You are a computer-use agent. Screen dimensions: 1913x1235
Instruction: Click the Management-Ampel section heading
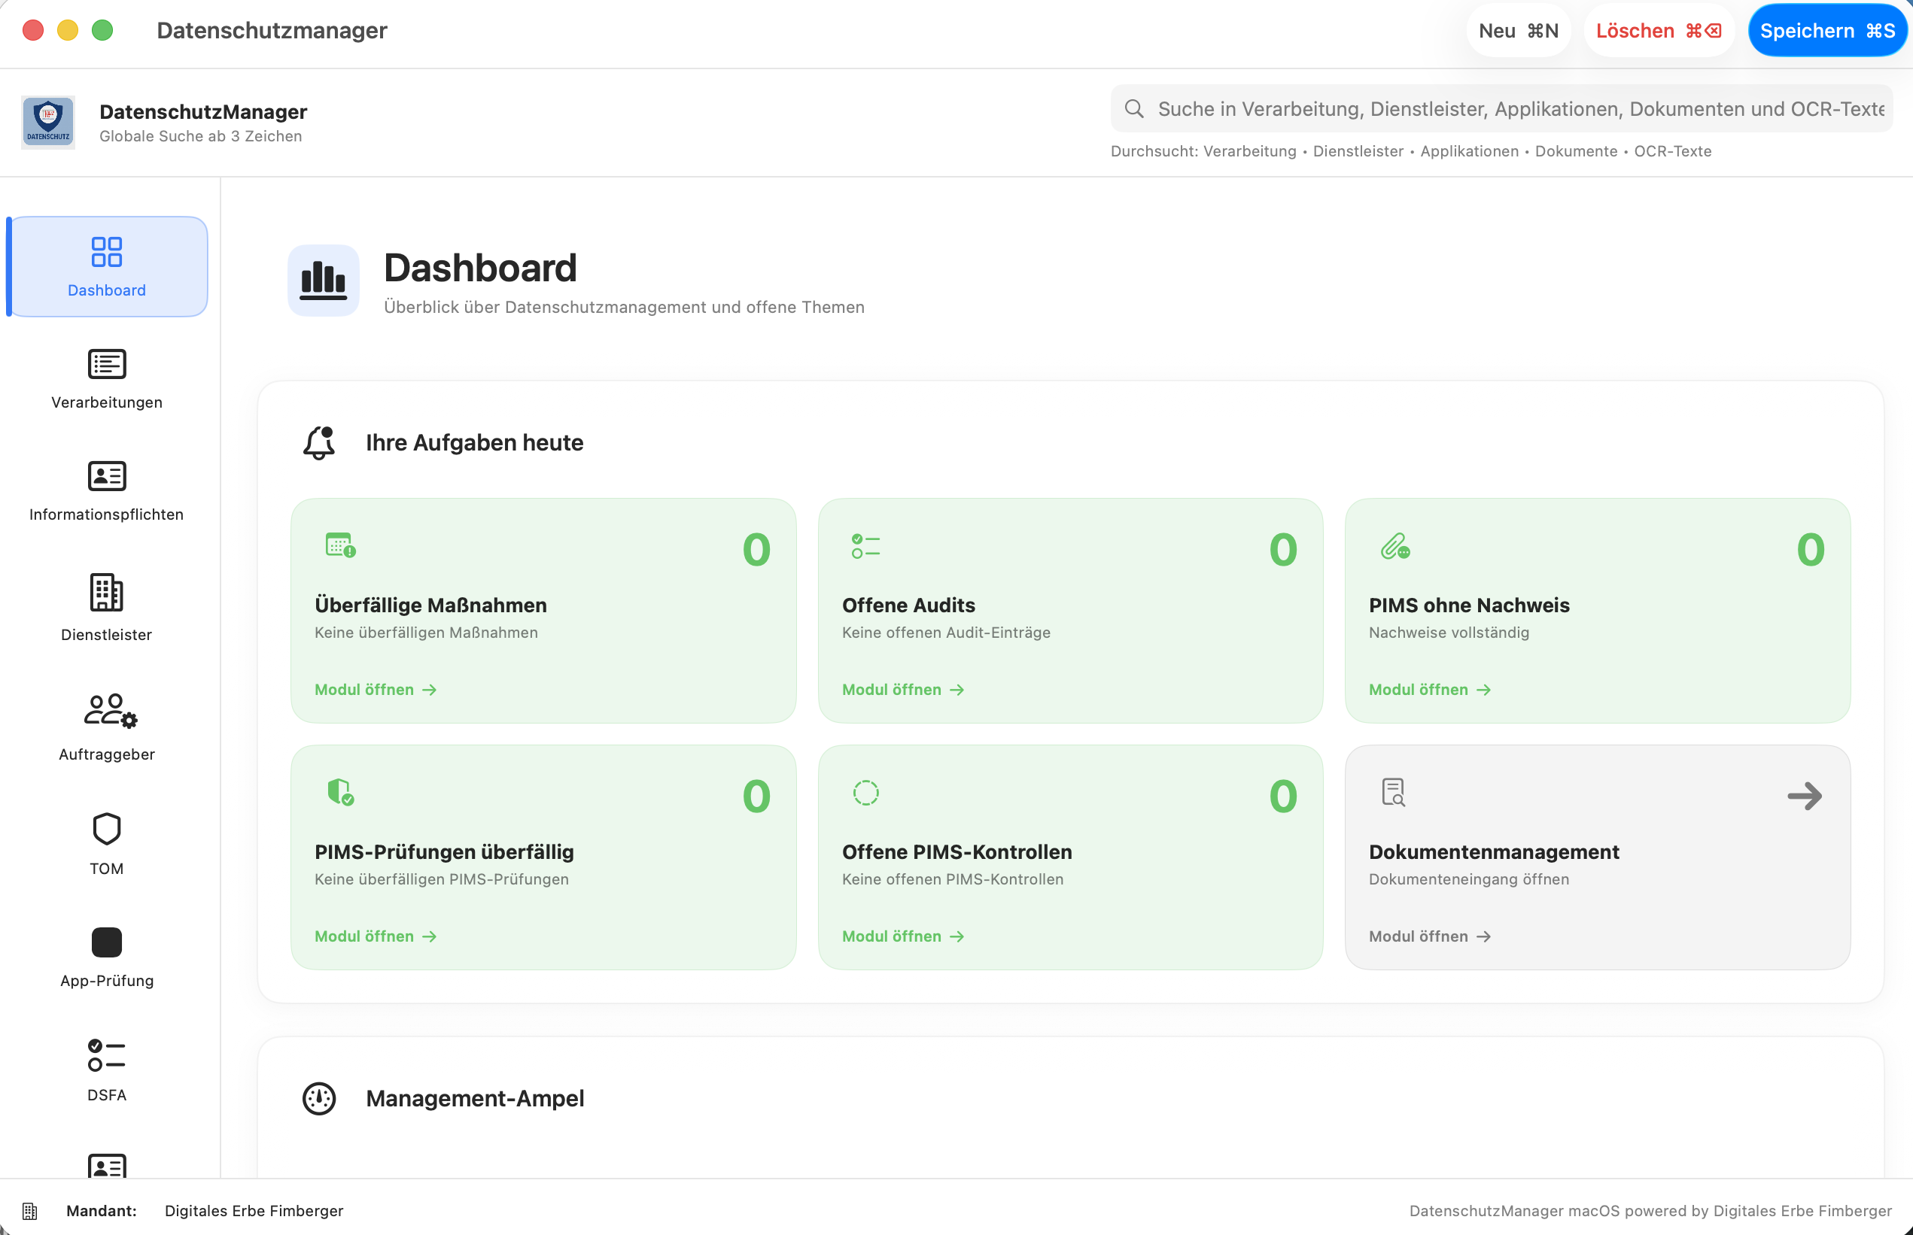coord(475,1099)
